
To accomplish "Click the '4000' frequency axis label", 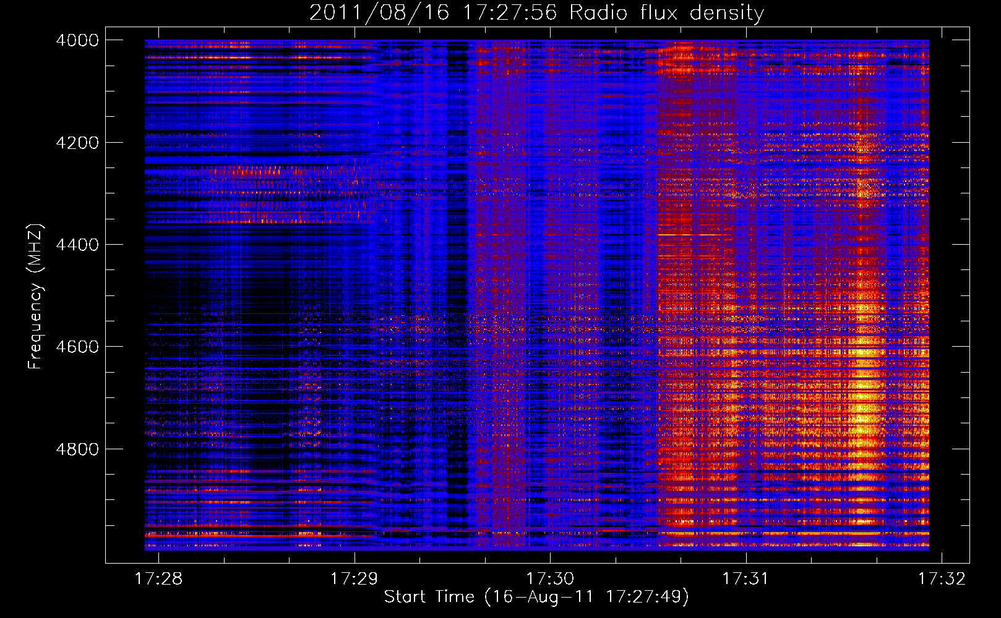I will 77,40.
